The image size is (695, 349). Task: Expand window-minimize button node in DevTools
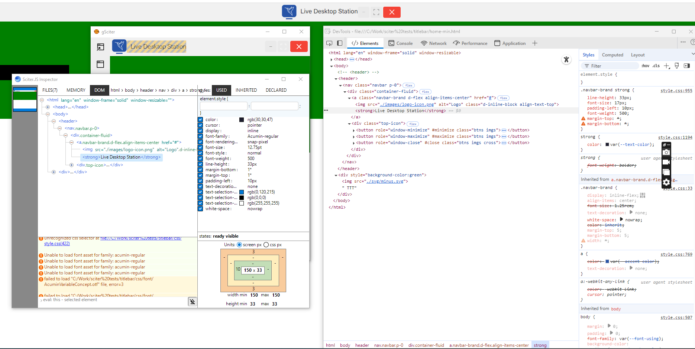[x=353, y=130]
